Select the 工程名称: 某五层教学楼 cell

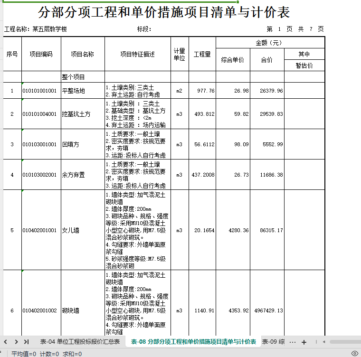[x=36, y=29]
